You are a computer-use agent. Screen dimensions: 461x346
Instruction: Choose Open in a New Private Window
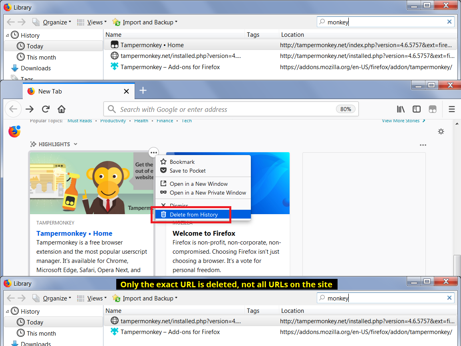(x=208, y=193)
